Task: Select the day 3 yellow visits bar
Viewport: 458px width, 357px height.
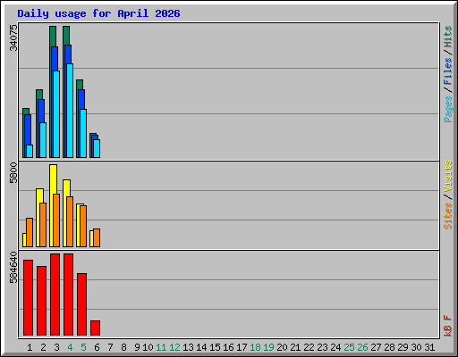Action: click(53, 179)
